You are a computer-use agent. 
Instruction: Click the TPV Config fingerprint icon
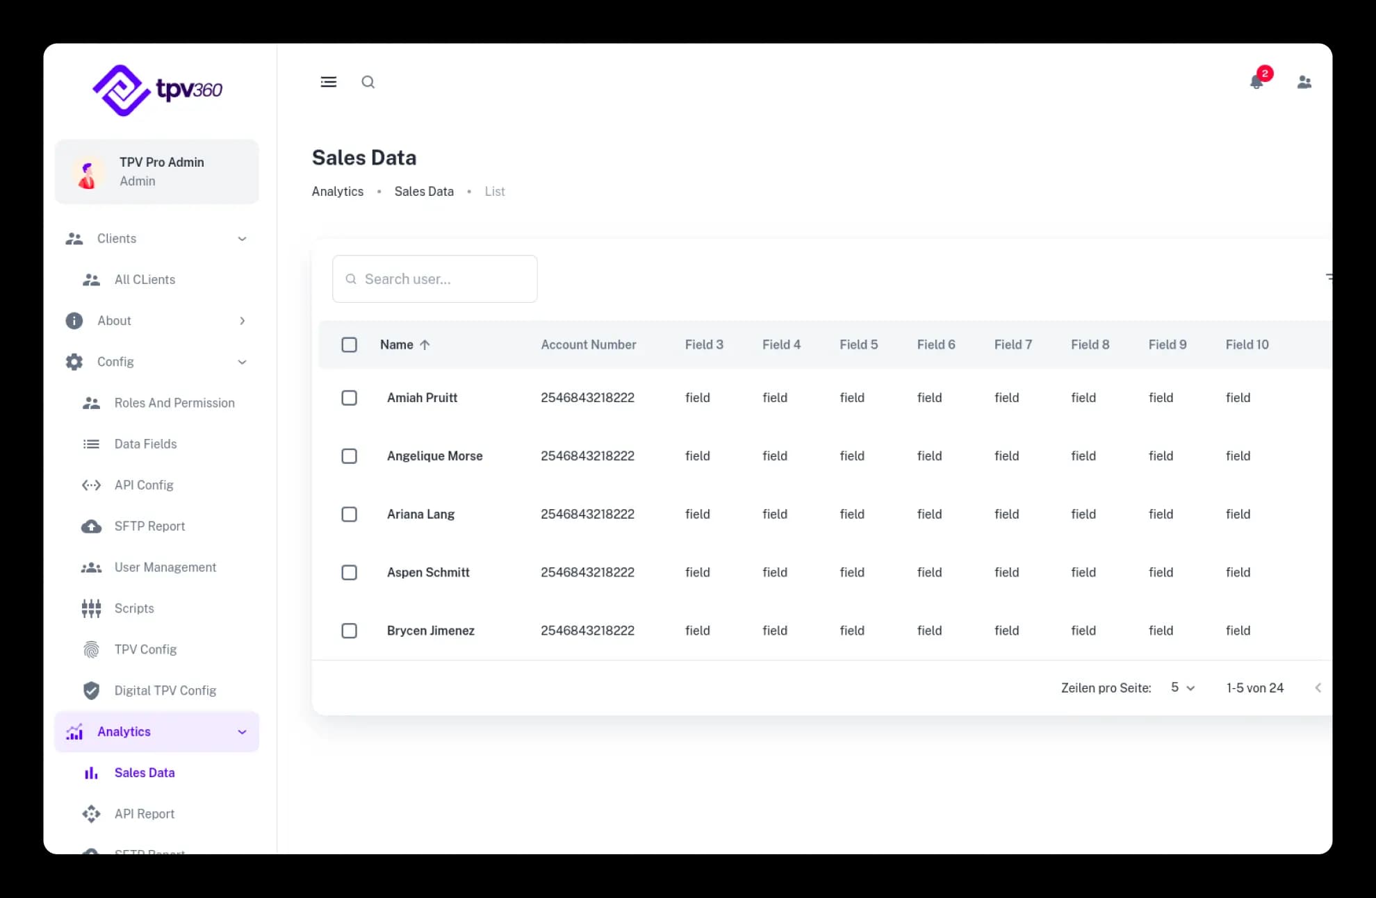(x=91, y=649)
